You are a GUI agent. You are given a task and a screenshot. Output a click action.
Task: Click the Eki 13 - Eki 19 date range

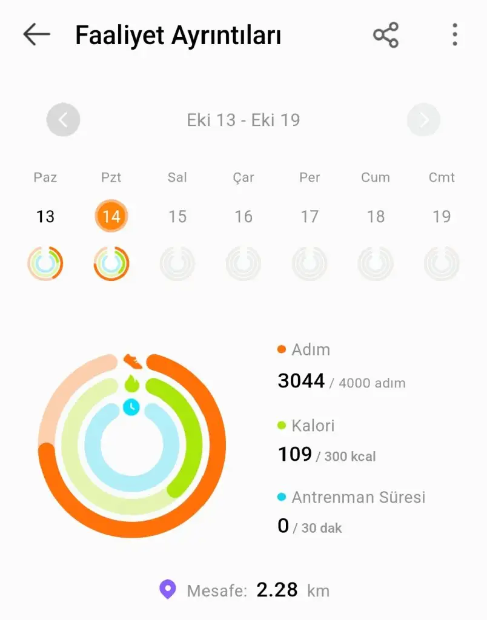243,120
